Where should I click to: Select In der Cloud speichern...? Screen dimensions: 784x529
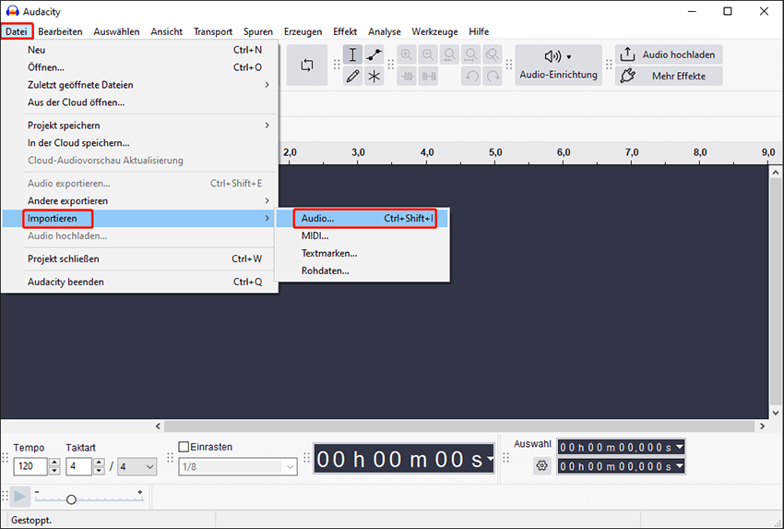tap(139, 142)
